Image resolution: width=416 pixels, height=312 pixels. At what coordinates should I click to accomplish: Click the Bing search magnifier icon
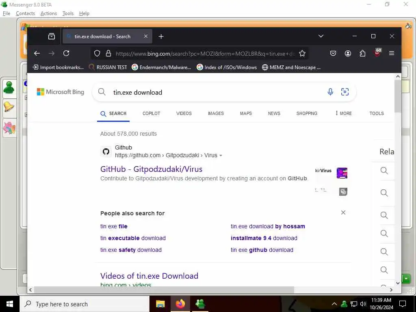[102, 92]
